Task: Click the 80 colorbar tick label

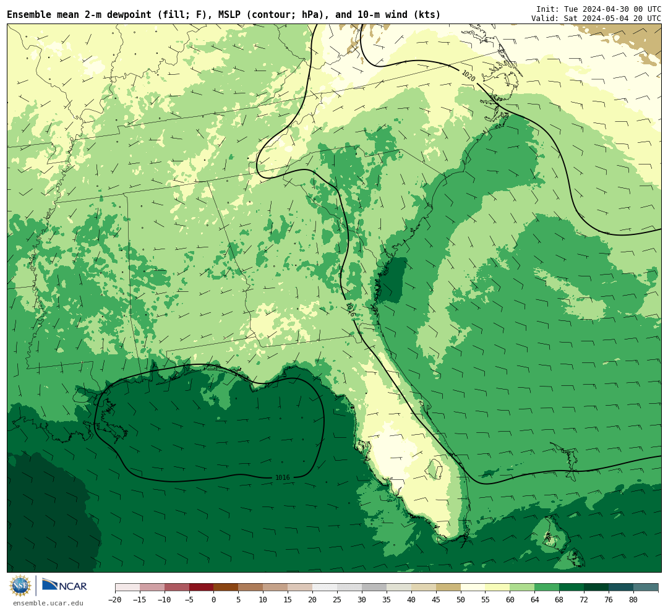Action: [634, 600]
